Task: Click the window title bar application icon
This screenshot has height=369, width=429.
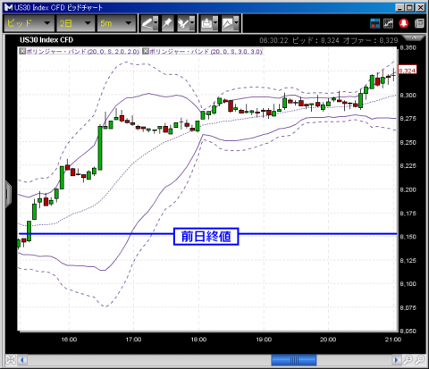Action: [x=8, y=7]
